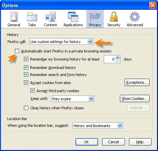Open the Advanced gear icon

[x=135, y=17]
